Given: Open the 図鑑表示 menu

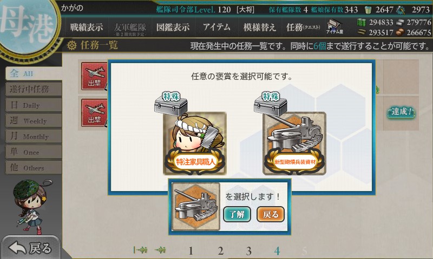Looking at the screenshot, I should [173, 27].
